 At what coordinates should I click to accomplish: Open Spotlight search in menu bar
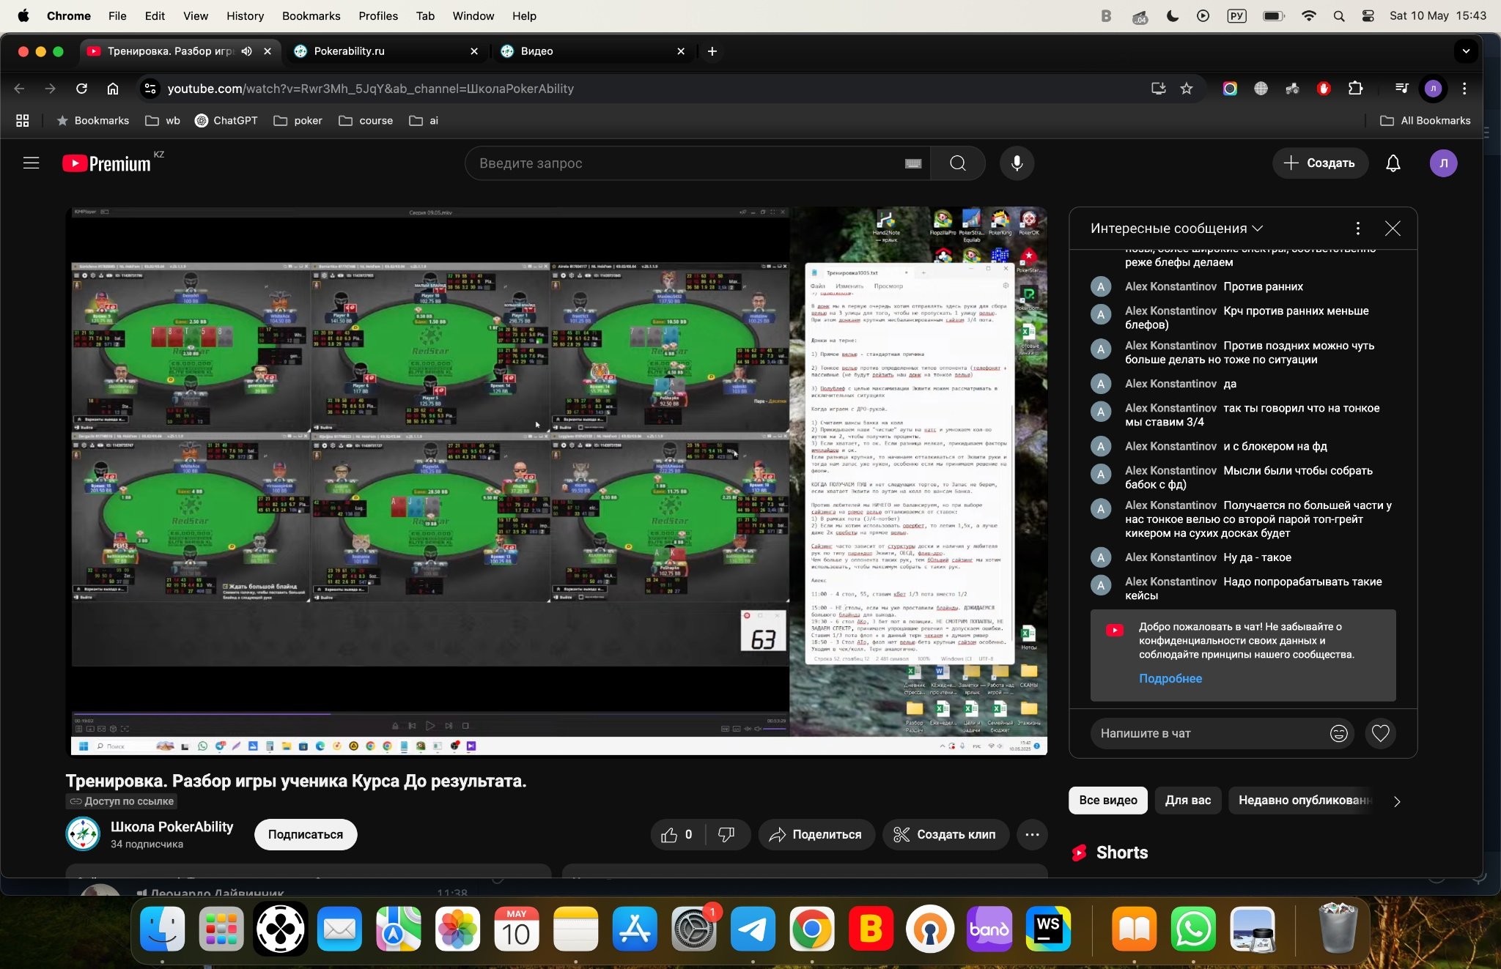click(1338, 15)
